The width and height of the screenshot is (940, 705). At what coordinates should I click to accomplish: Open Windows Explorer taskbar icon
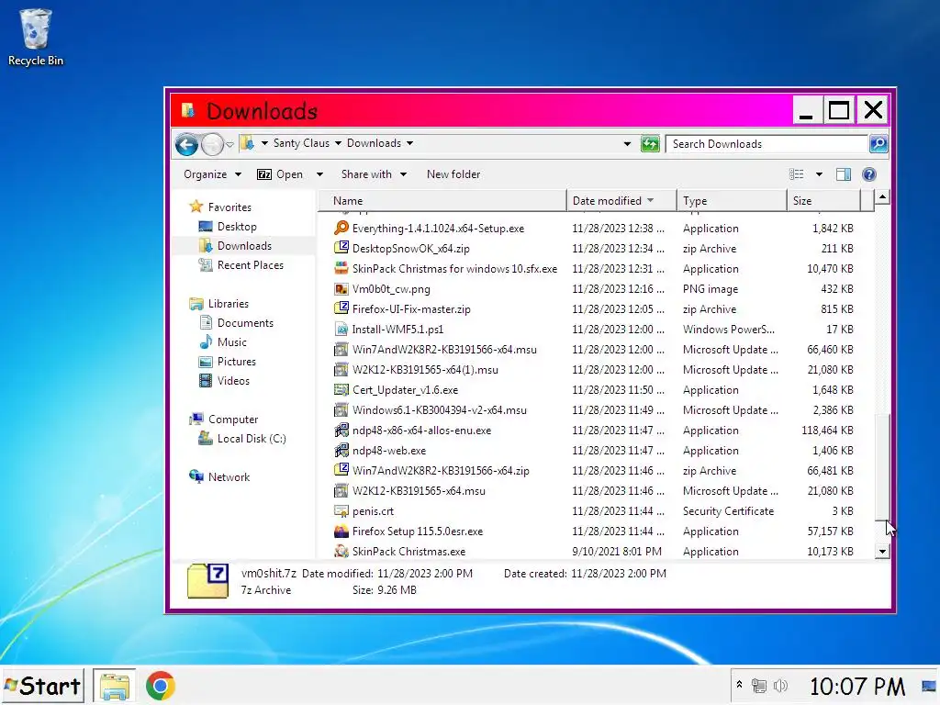point(115,686)
